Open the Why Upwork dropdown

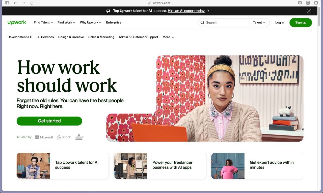coord(90,22)
